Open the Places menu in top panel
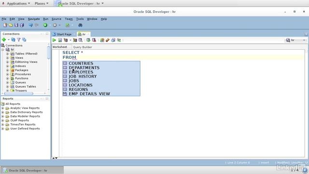This screenshot has width=309, height=174. 42,3
